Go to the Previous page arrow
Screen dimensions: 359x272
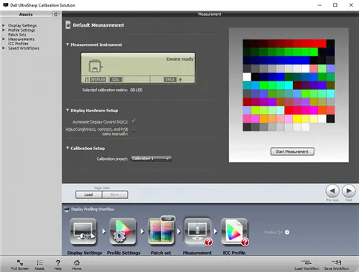click(332, 191)
